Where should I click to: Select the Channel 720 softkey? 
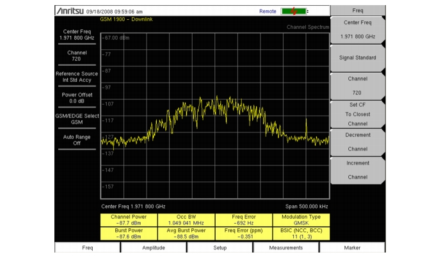click(x=357, y=86)
